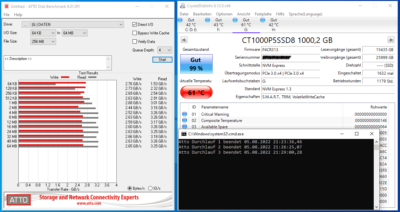The width and height of the screenshot is (400, 212).
Task: Click the Critical Warning status orb
Action: [185, 114]
